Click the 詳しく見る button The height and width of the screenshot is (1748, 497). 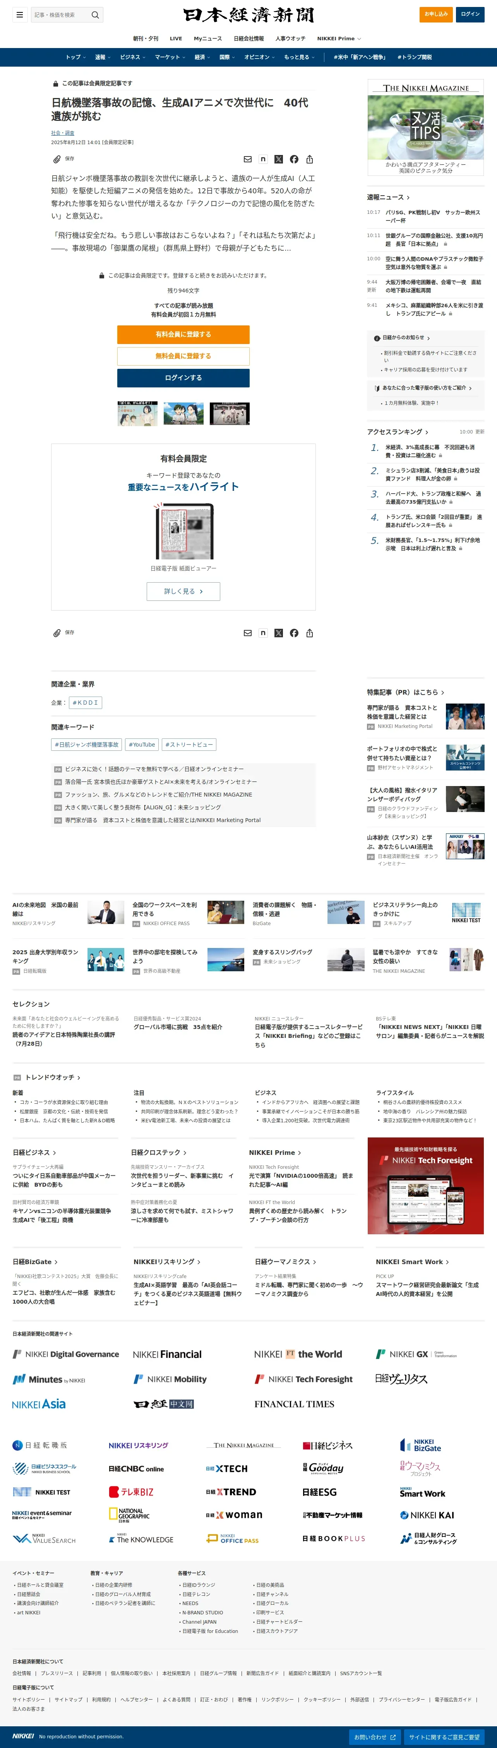point(183,591)
